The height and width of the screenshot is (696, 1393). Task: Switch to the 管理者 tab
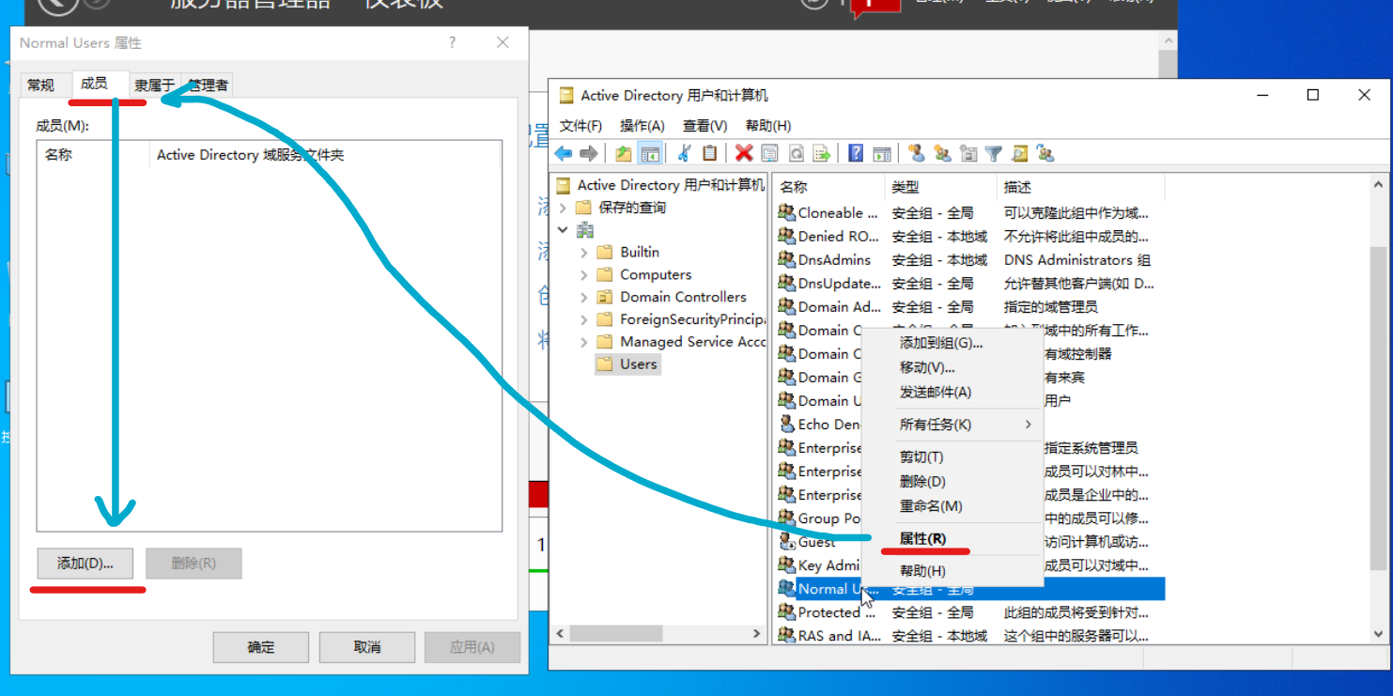pyautogui.click(x=208, y=85)
